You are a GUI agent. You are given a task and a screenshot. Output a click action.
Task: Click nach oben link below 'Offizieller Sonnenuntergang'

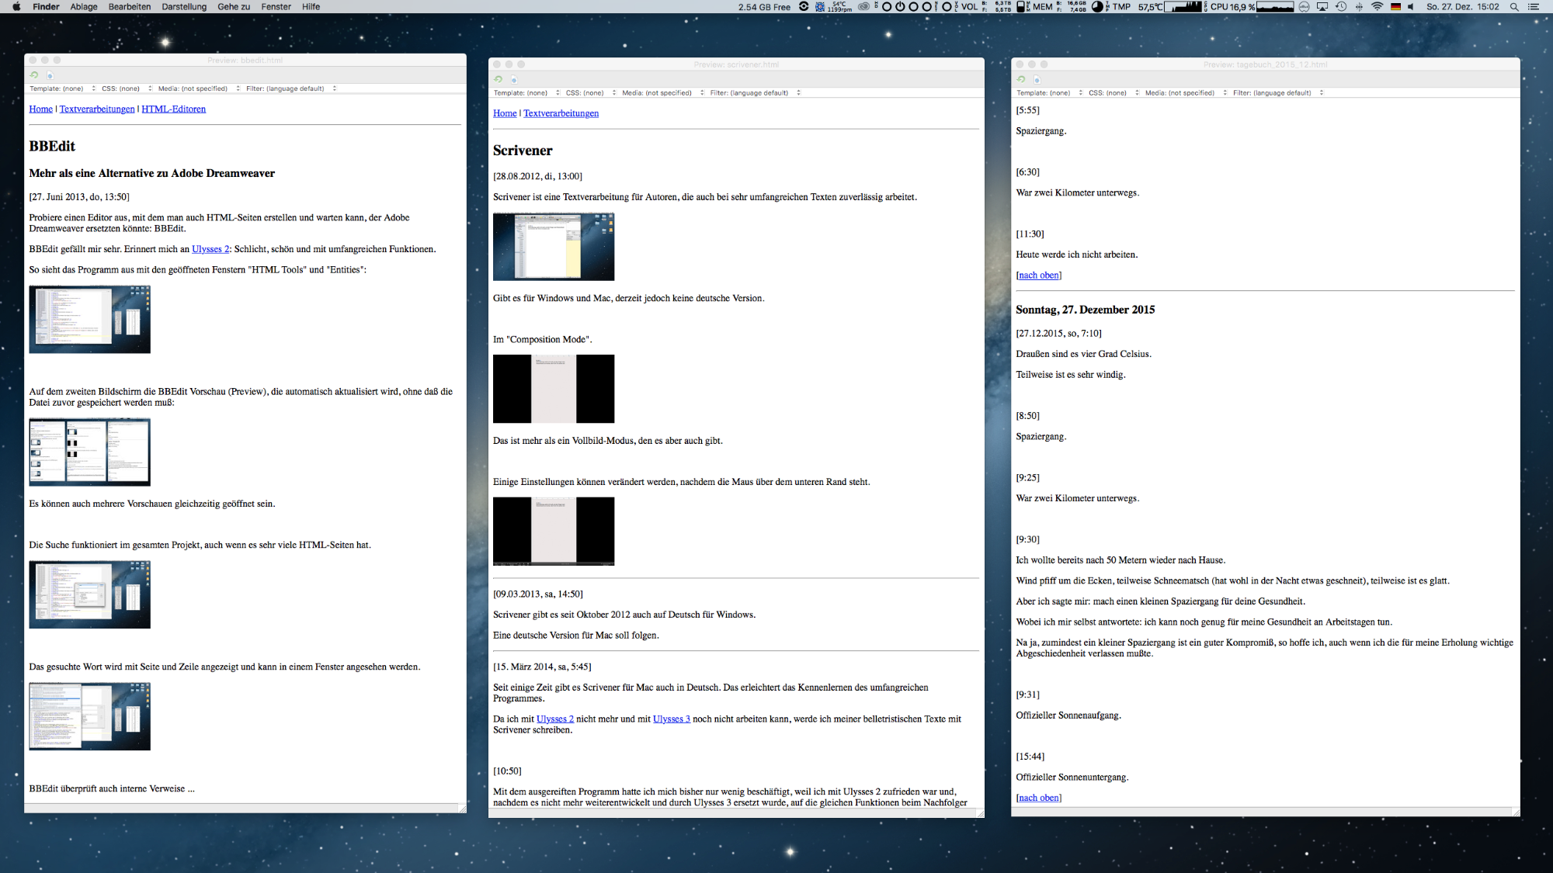[1039, 798]
